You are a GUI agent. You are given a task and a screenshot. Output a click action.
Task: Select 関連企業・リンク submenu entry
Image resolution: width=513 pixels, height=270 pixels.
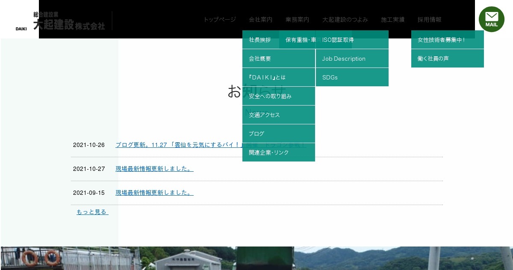tap(279, 153)
